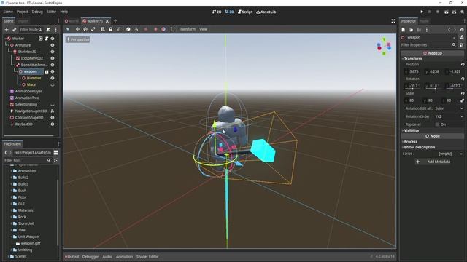Focus the Filter Files search field
The width and height of the screenshot is (467, 262).
click(28, 160)
